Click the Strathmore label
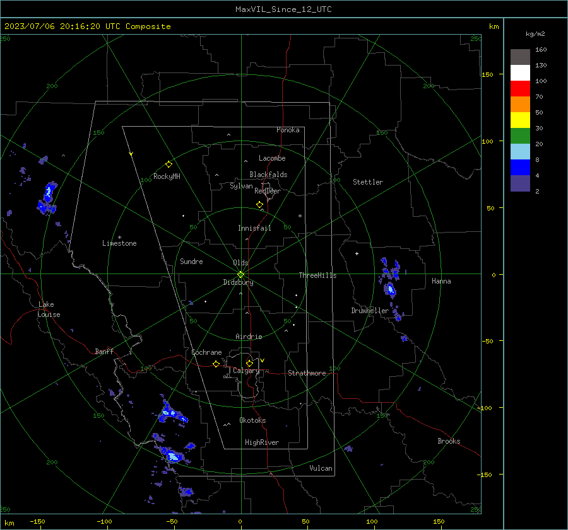568x530 pixels. point(307,373)
